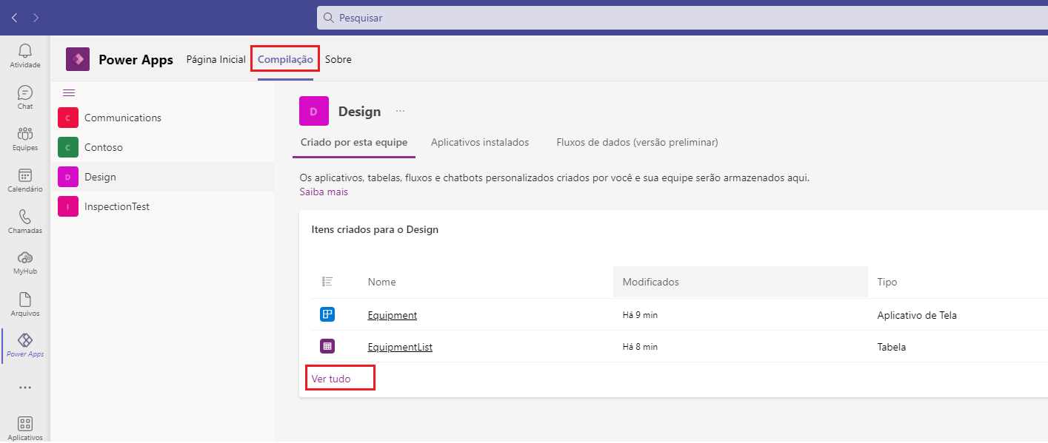This screenshot has width=1048, height=443.
Task: Open Power Apps in Teams rail
Action: 25,345
